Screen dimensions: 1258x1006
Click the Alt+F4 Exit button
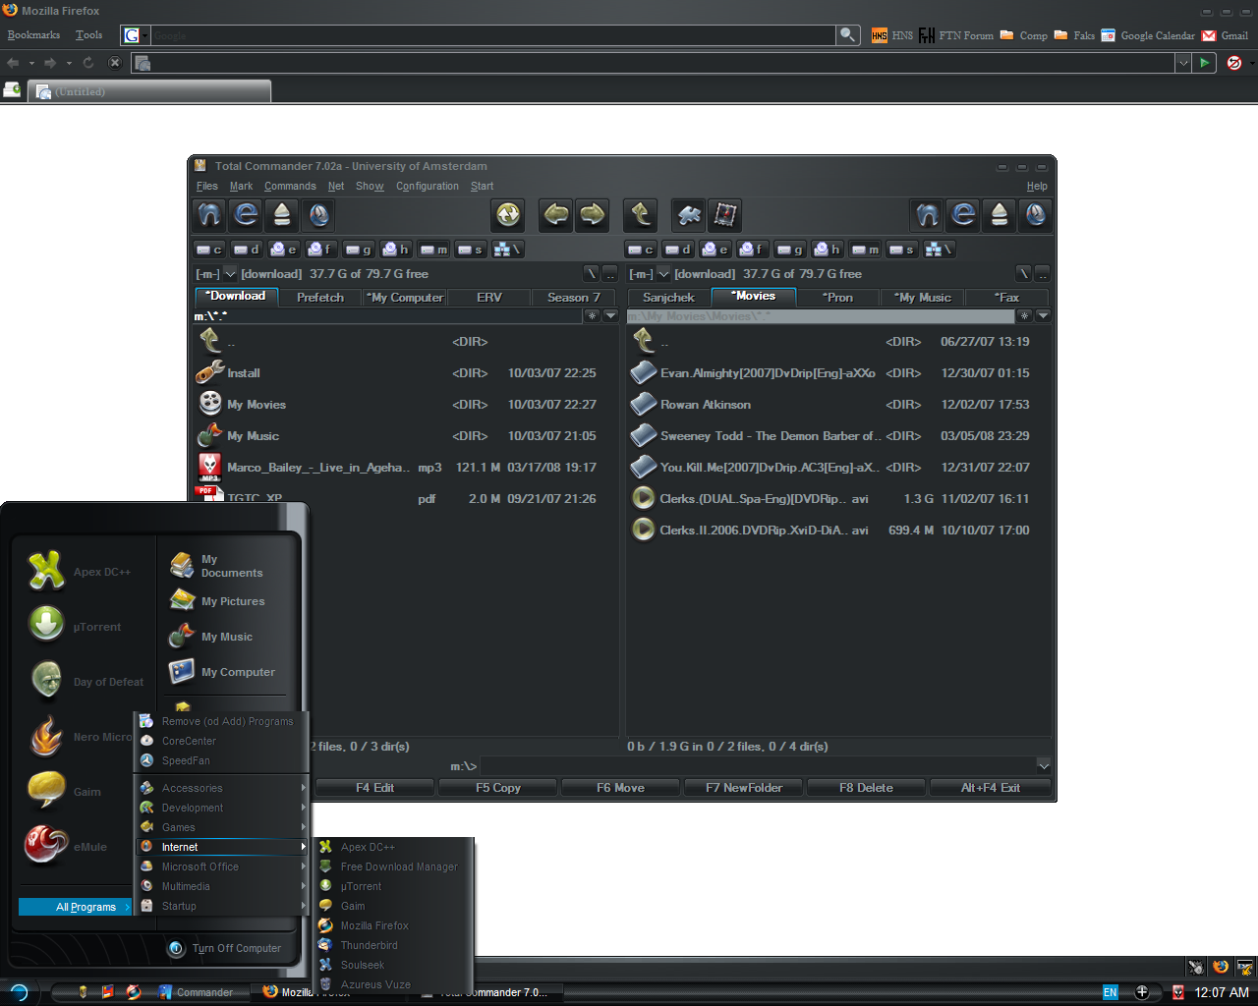coord(990,788)
